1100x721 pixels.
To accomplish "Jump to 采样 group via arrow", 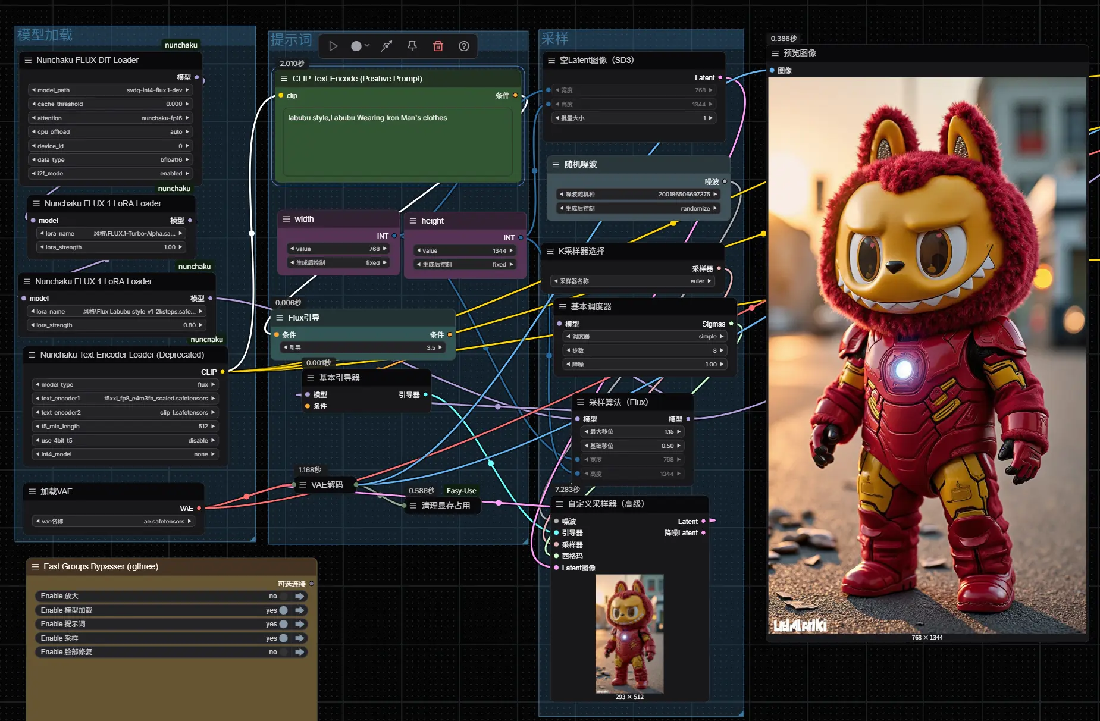I will pos(300,638).
